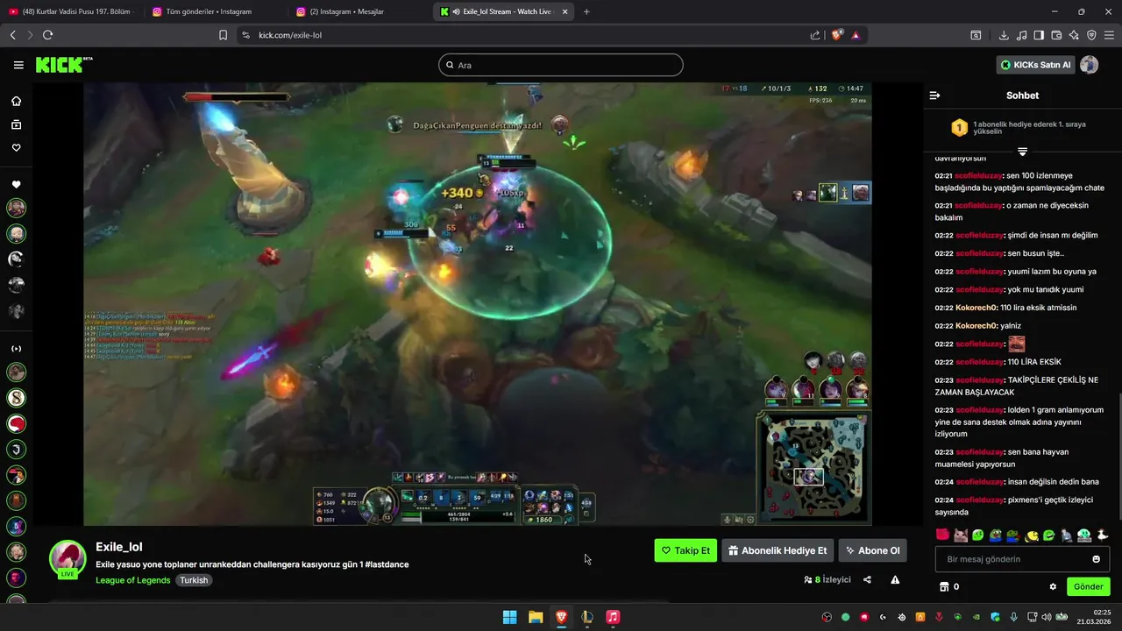The image size is (1122, 631).
Task: Click Kokorech0 username on 'yalniz' message
Action: point(976,326)
